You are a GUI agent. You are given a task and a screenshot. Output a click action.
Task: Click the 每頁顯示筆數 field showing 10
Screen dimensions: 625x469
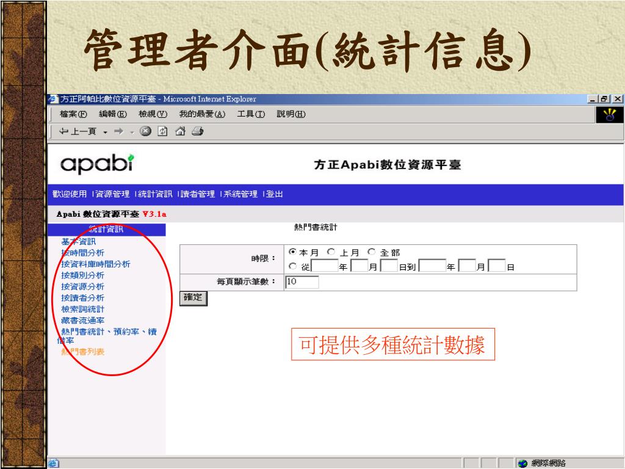tap(302, 282)
